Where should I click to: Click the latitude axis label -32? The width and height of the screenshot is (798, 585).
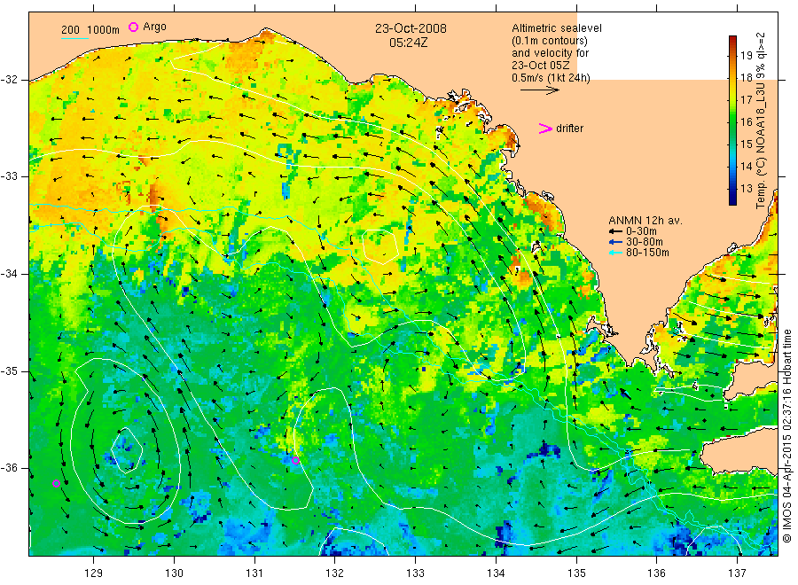[9, 80]
